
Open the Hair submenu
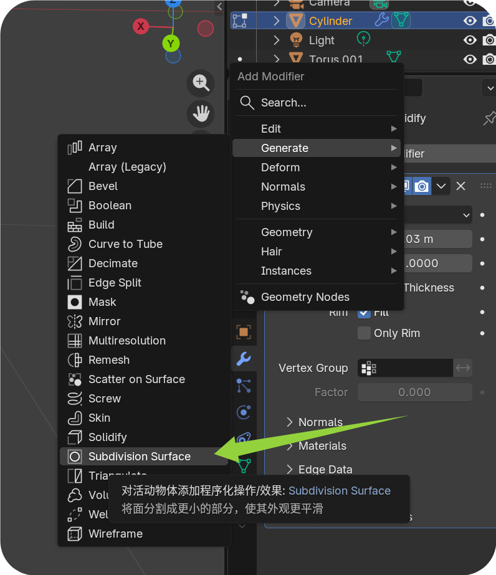point(317,252)
